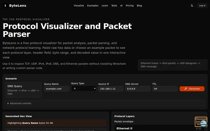Open the Query Type dropdown

pos(84,89)
